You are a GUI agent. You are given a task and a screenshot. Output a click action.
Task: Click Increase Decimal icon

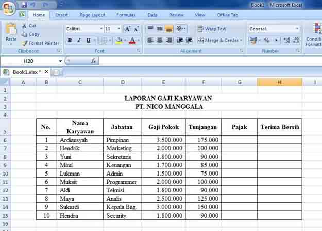click(286, 41)
